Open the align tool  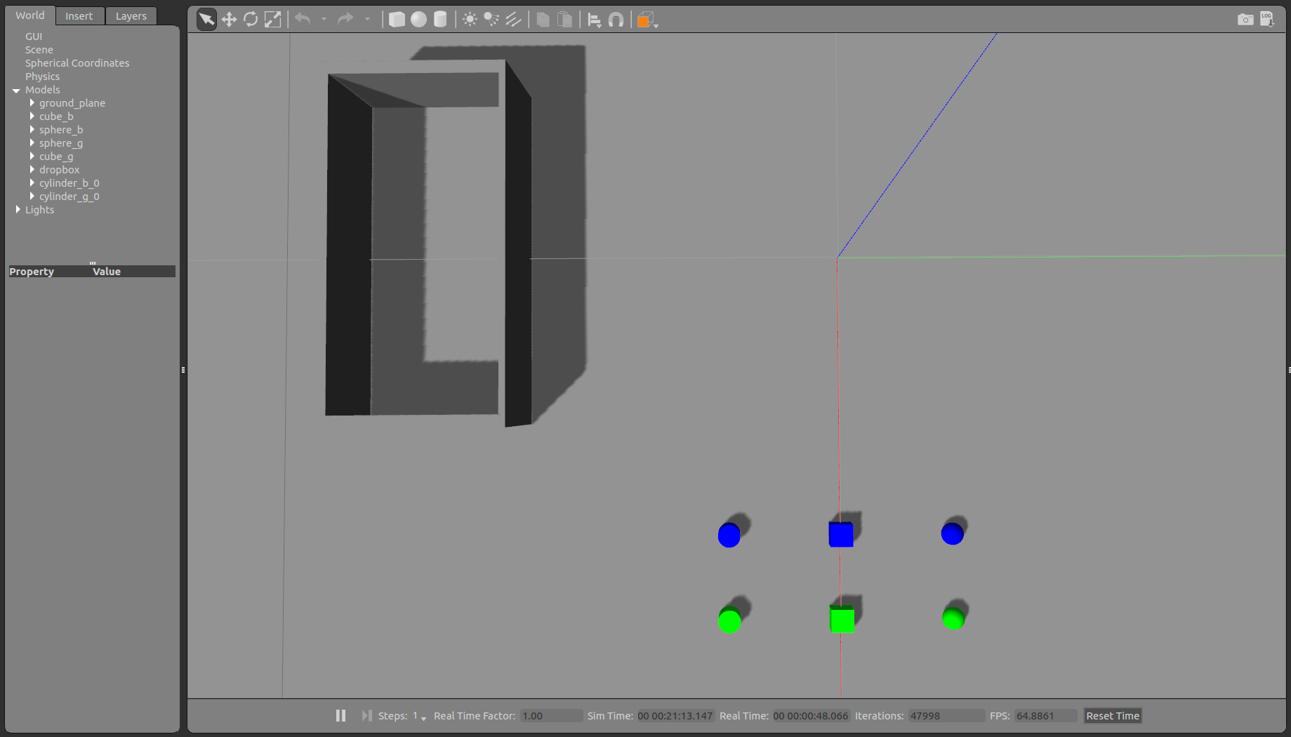[x=594, y=20]
